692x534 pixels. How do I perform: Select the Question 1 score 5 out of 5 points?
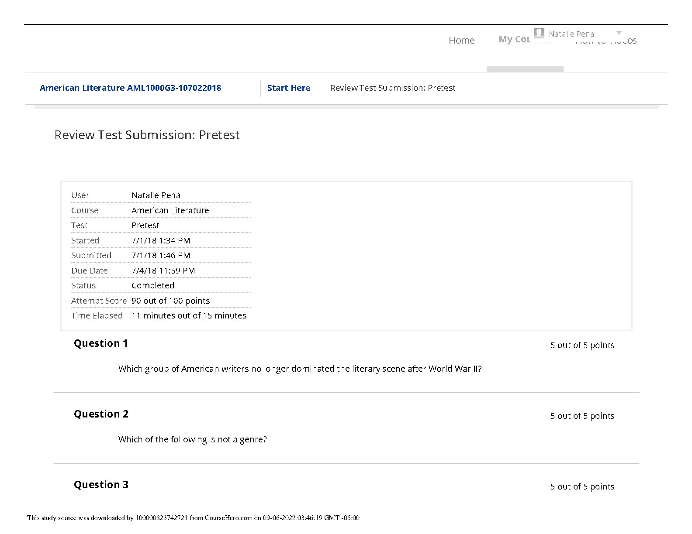582,346
